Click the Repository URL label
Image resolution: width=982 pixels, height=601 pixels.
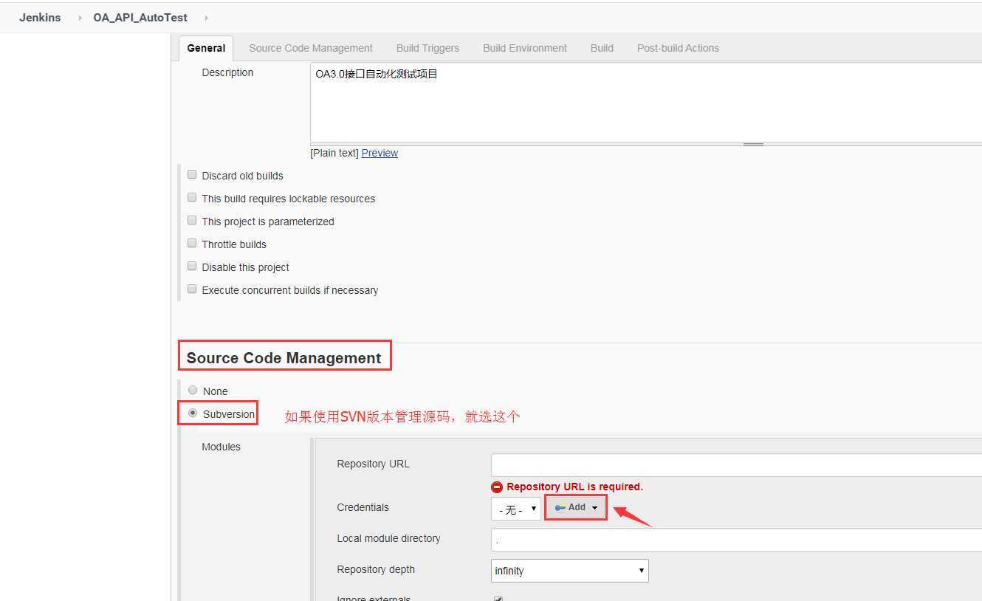tap(373, 464)
